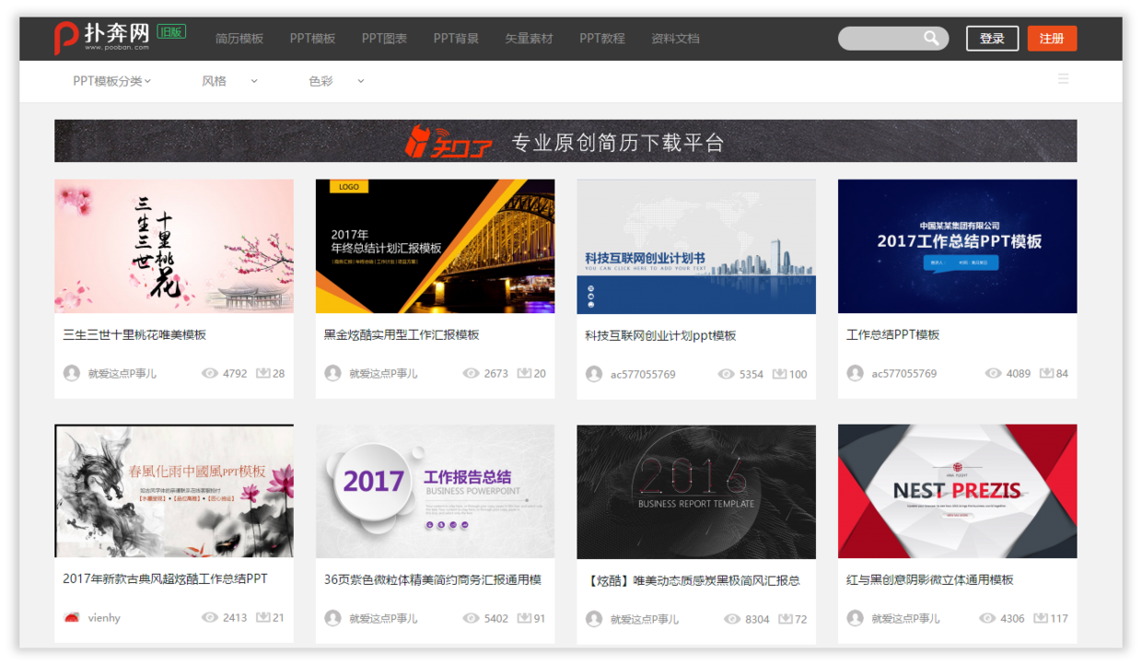Viewport: 1142px width, 665px height.
Task: Open the 科技互联网创业计划ppt模板 thumbnail
Action: 696,246
